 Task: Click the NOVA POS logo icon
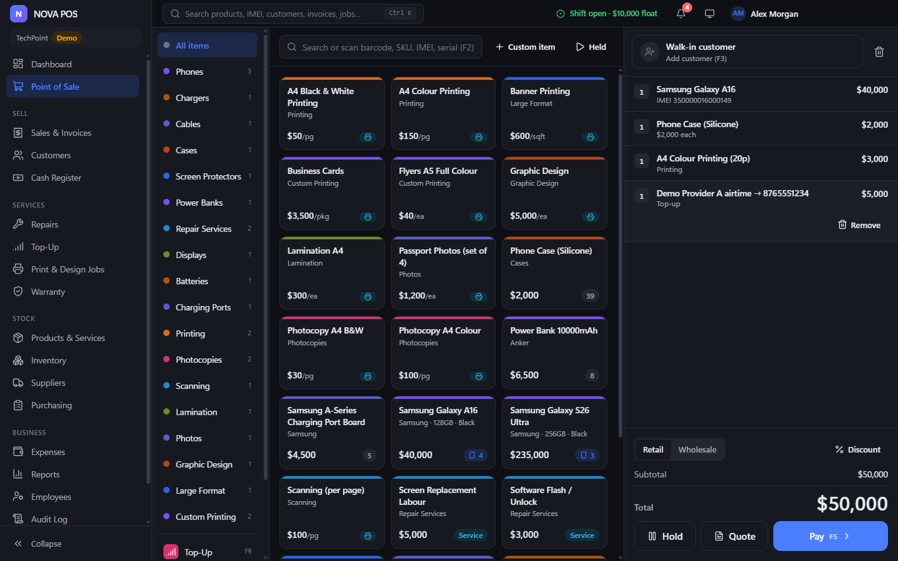pos(19,14)
